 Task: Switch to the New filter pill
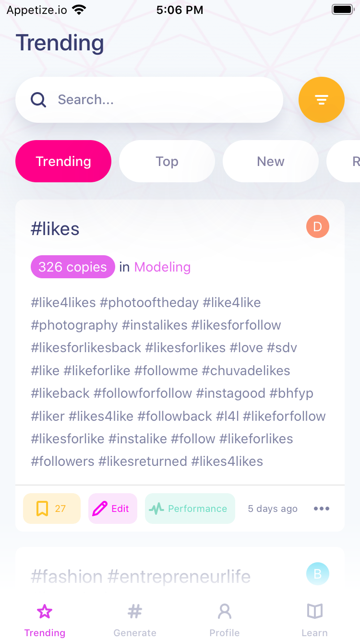pyautogui.click(x=270, y=161)
